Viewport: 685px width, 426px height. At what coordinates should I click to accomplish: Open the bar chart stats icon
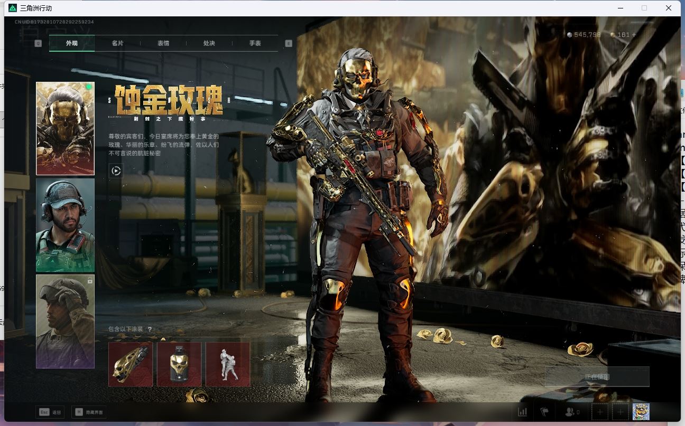click(523, 412)
